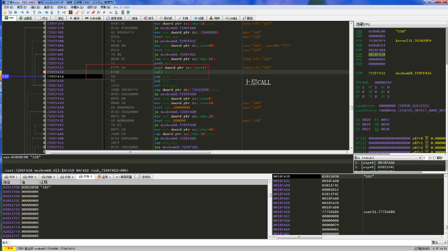Image resolution: width=448 pixels, height=251 pixels.
Task: Click the 隐藏FPU button
Action: point(363,24)
